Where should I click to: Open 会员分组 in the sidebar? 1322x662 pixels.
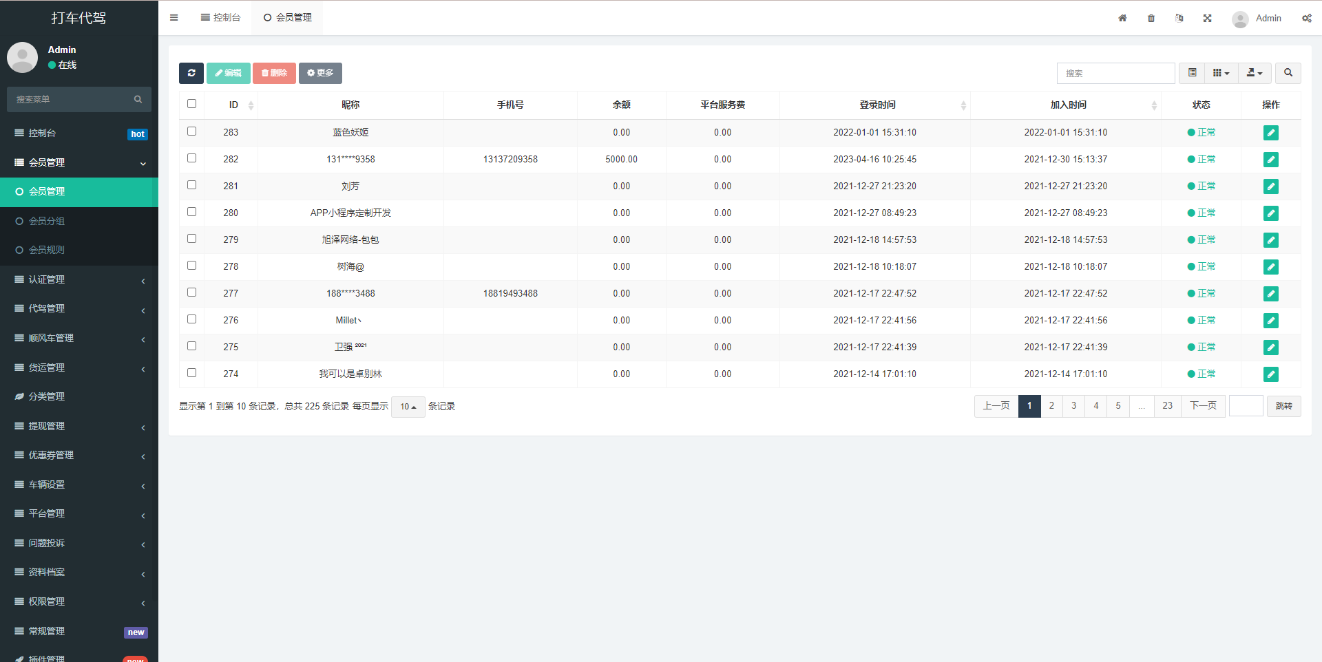tap(47, 221)
